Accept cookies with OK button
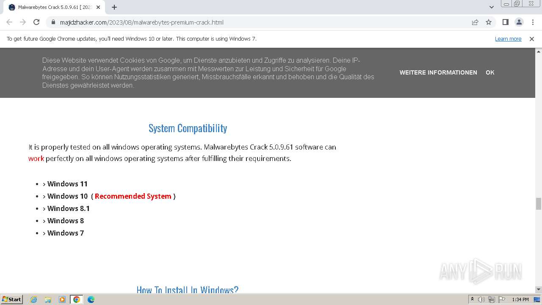Image resolution: width=542 pixels, height=305 pixels. click(490, 72)
